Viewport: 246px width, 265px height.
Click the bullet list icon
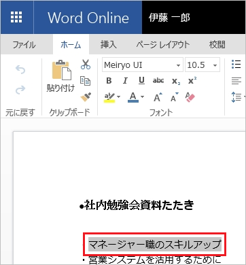tap(236, 65)
